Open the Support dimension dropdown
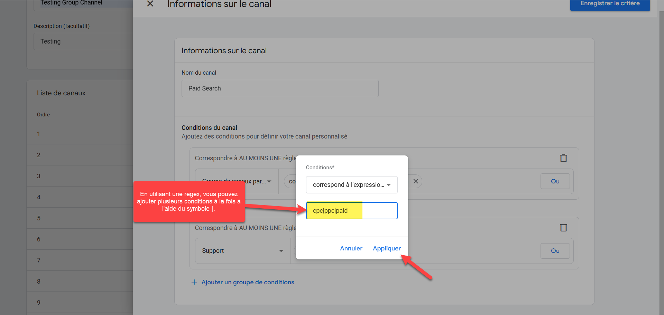The width and height of the screenshot is (664, 315). click(242, 251)
